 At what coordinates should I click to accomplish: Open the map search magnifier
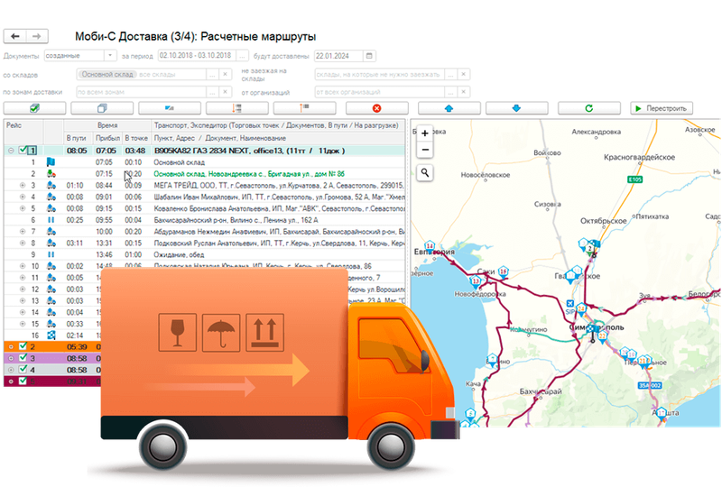425,173
